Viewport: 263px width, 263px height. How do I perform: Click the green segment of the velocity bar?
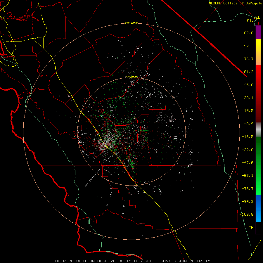tap(258, 166)
